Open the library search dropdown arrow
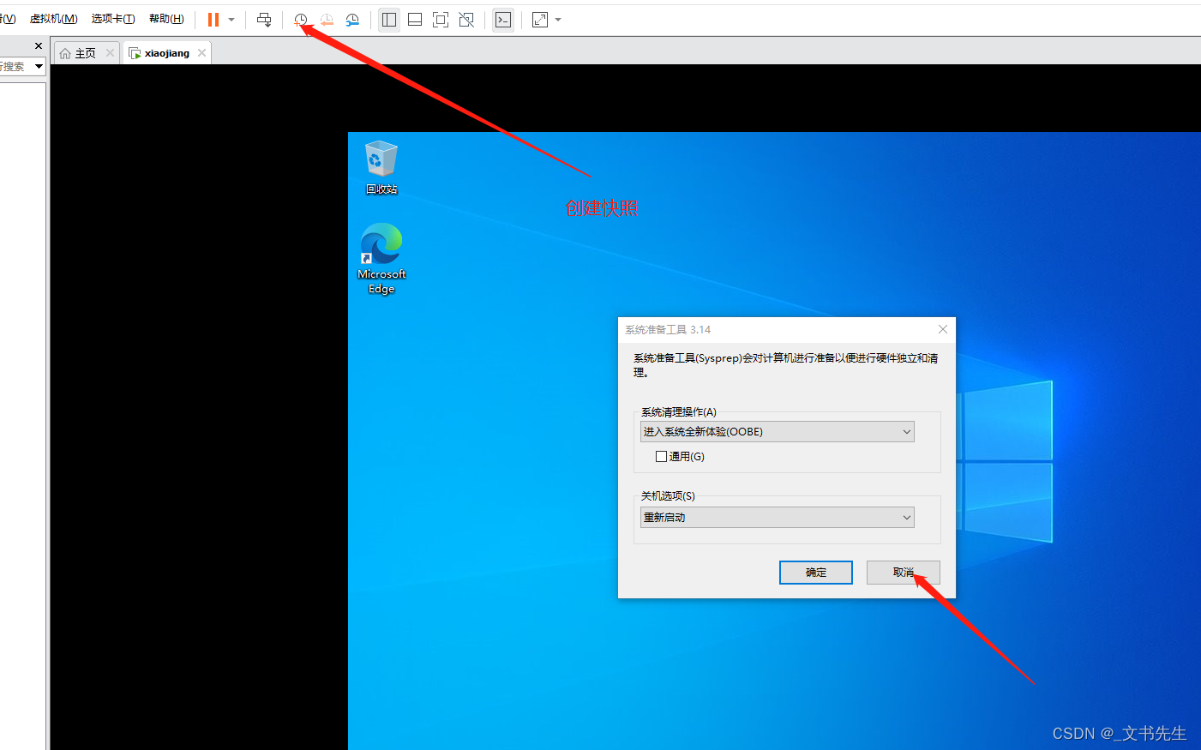 (39, 66)
